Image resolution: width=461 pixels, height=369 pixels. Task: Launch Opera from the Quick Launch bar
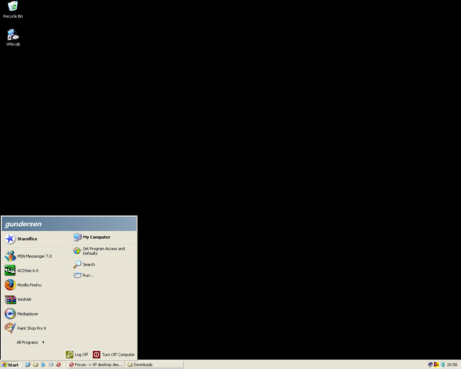pyautogui.click(x=58, y=365)
